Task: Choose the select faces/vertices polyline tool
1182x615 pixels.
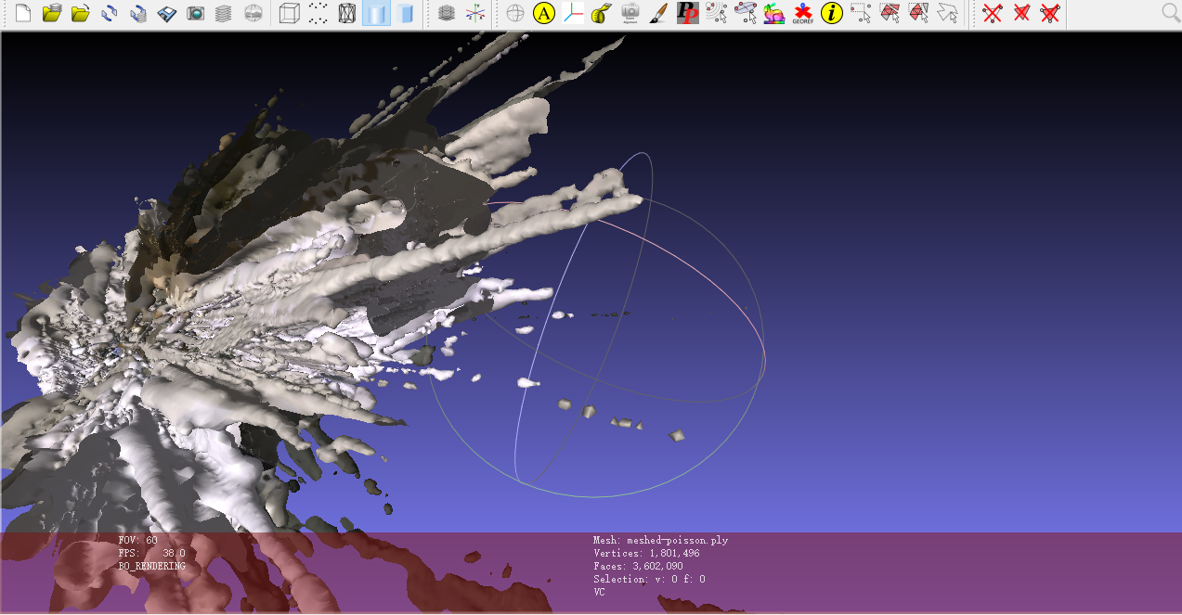Action: coord(947,13)
